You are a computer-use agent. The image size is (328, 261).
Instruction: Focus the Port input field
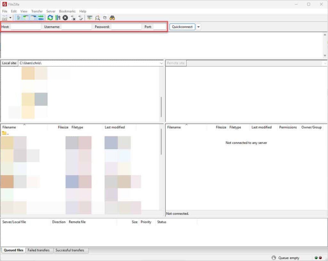click(x=160, y=27)
